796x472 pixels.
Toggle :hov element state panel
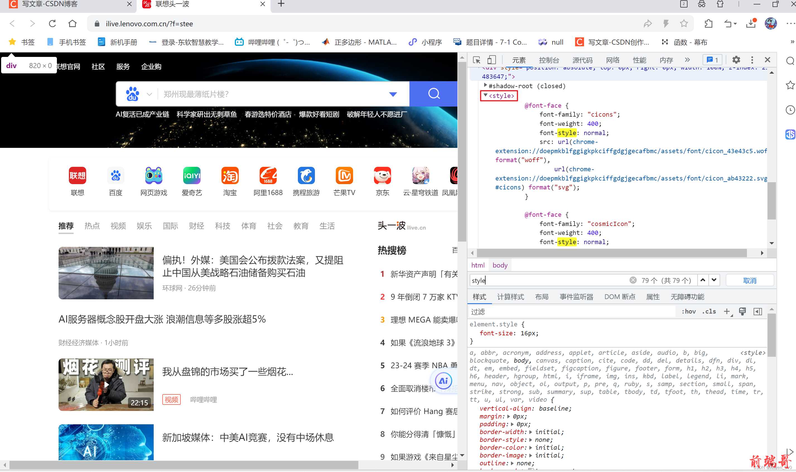[689, 311]
